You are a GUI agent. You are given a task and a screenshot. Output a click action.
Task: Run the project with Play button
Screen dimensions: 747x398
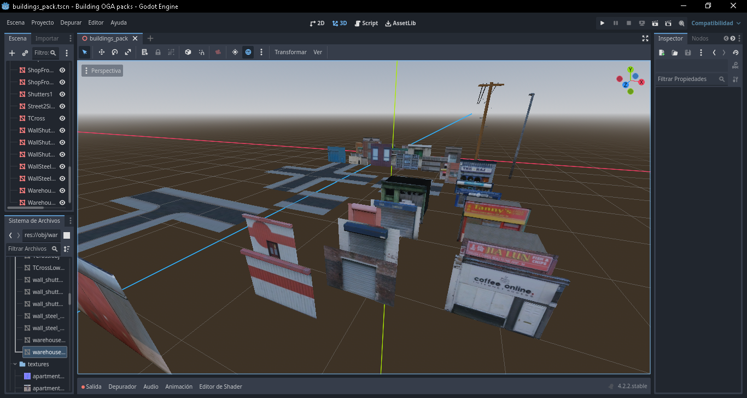coord(602,23)
